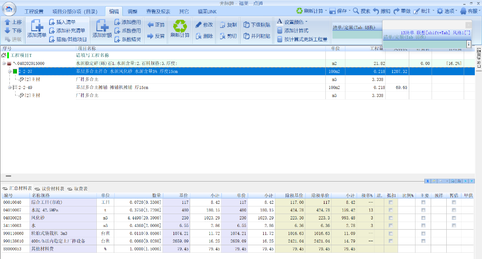Image resolution: width=482 pixels, height=259 pixels.
Task: Select the 2-2-49 基层多合土摊铺 row
Action: coord(237,87)
